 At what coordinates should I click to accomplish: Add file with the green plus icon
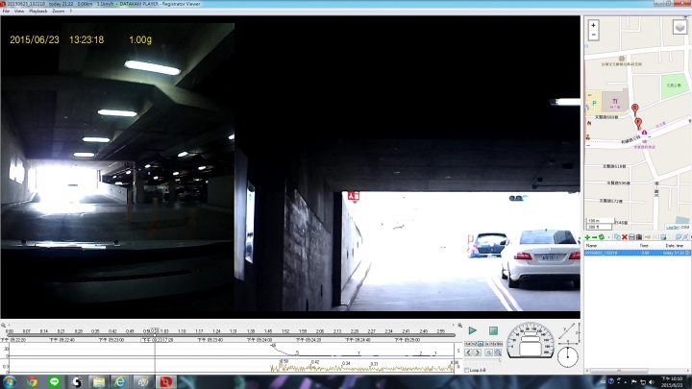pyautogui.click(x=587, y=237)
